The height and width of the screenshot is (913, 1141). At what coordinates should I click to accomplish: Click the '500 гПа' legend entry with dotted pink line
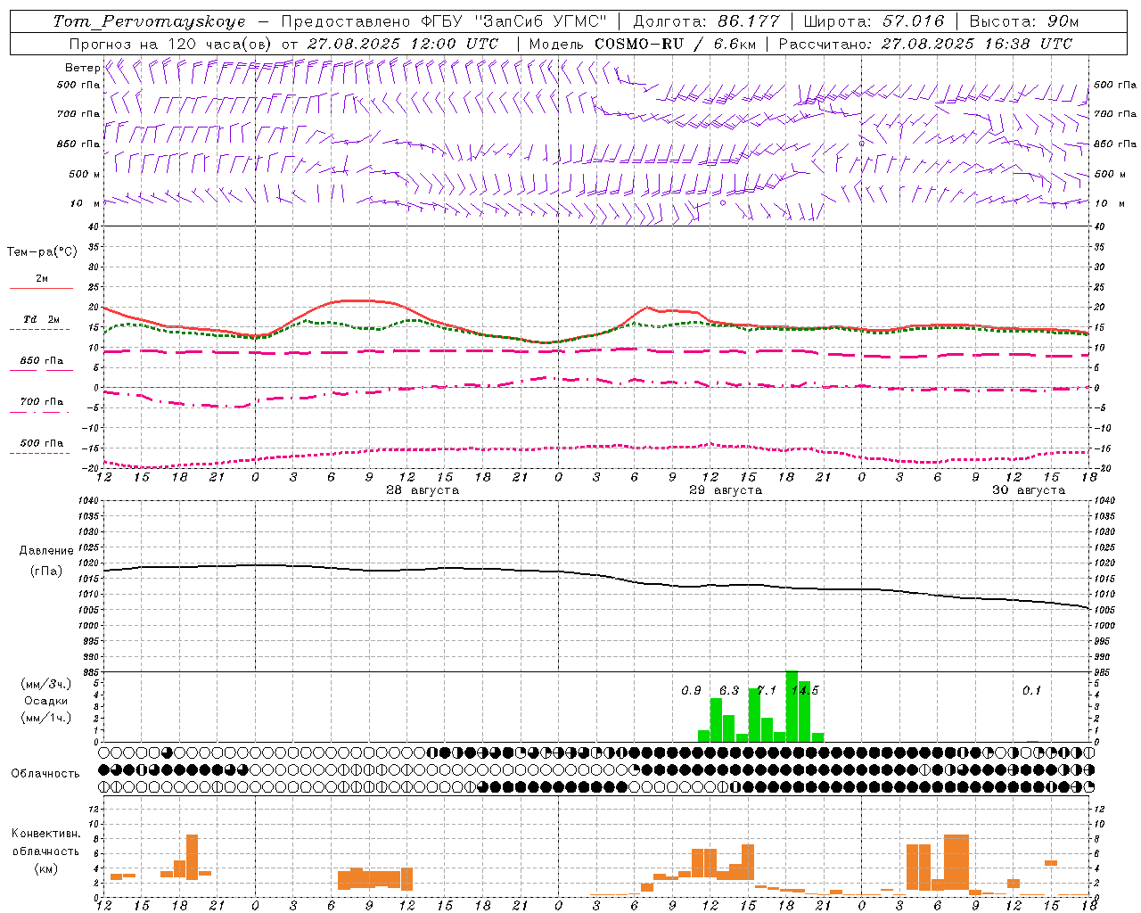[x=42, y=443]
